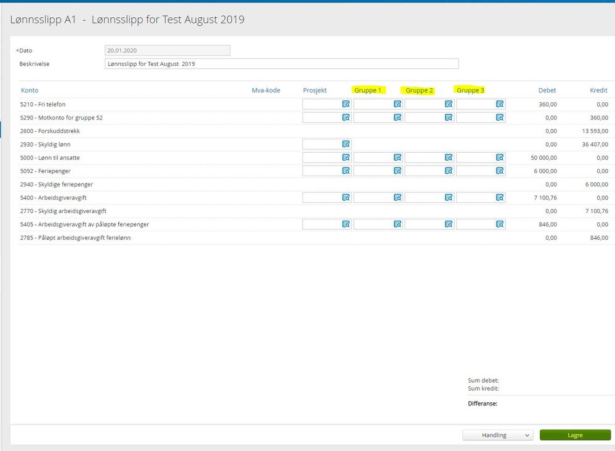Click the Beskrivelse text field
Screen dimensions: 615x451
(x=282, y=64)
